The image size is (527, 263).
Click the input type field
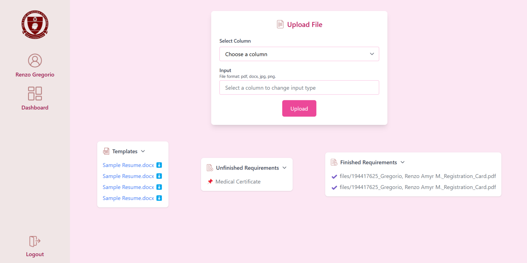coord(299,88)
